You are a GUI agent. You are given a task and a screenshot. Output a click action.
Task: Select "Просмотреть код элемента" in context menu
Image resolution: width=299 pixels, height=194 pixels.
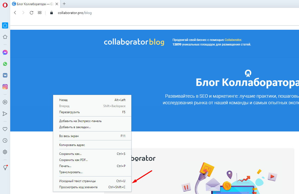click(78, 187)
